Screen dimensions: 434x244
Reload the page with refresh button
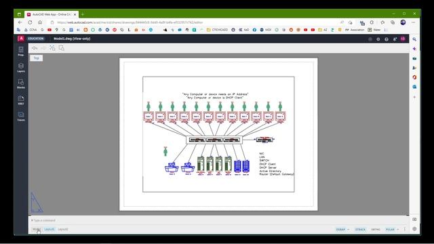click(x=30, y=22)
